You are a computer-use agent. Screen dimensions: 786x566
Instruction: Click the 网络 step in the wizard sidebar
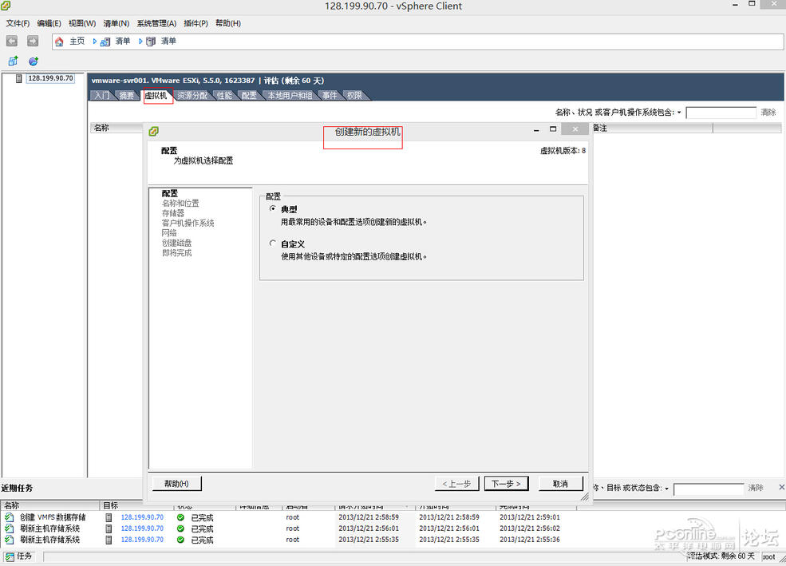(x=169, y=233)
